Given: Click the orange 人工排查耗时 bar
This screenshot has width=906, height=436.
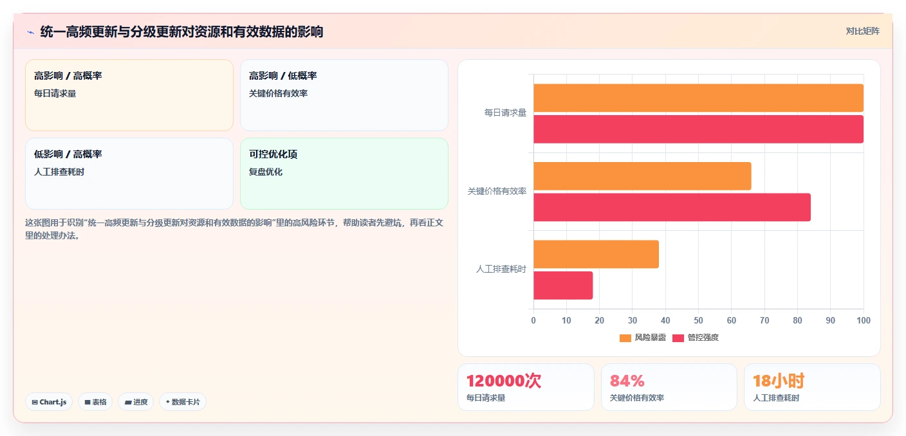Looking at the screenshot, I should (x=596, y=254).
